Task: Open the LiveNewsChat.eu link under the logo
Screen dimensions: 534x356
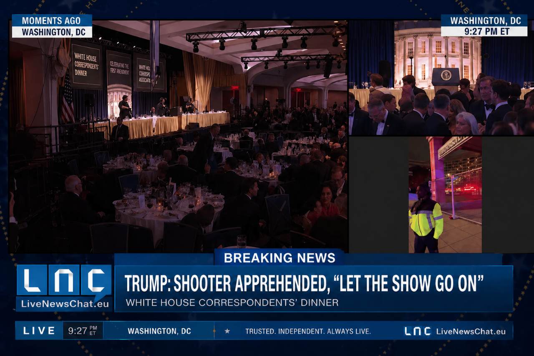Action: click(x=64, y=304)
